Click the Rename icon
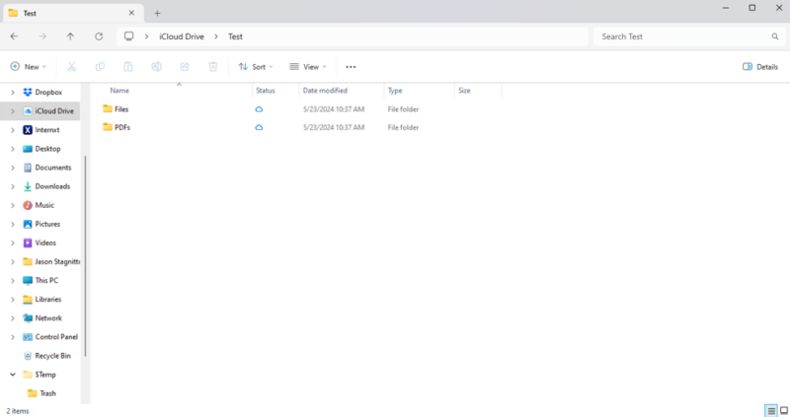Image resolution: width=790 pixels, height=417 pixels. pyautogui.click(x=157, y=66)
